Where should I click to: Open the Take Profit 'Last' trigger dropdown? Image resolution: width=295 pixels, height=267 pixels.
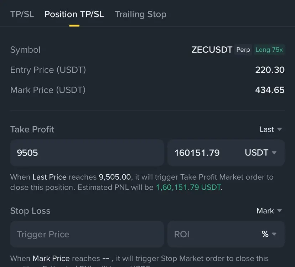coord(271,129)
